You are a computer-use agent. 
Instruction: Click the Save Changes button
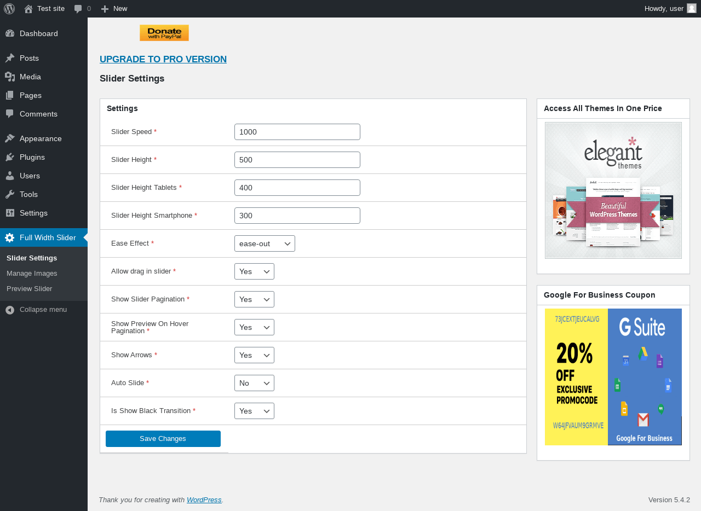(163, 439)
